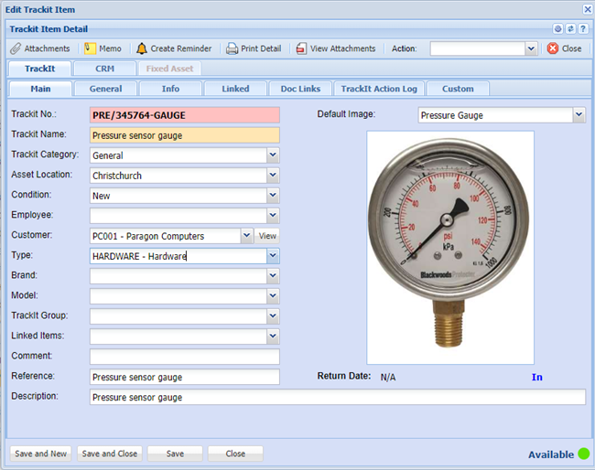Click the Print Detail printer icon
The height and width of the screenshot is (470, 595).
click(x=233, y=48)
